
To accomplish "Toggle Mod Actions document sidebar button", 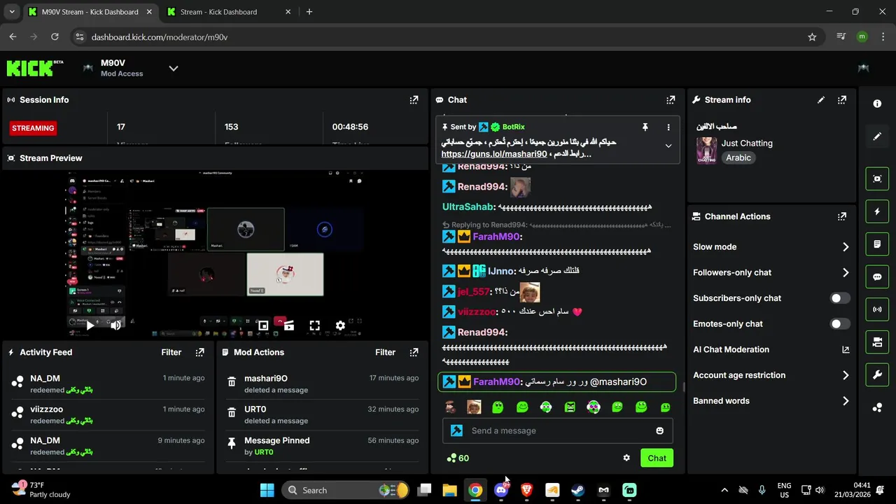I will (x=877, y=244).
